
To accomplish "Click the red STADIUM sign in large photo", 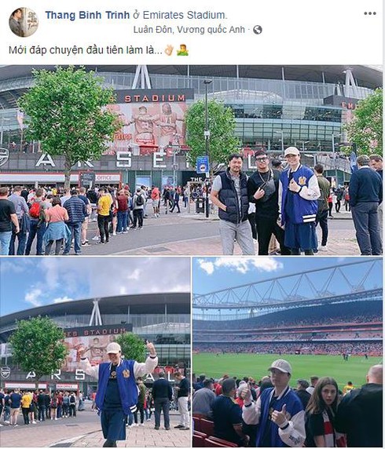I will click(x=155, y=98).
